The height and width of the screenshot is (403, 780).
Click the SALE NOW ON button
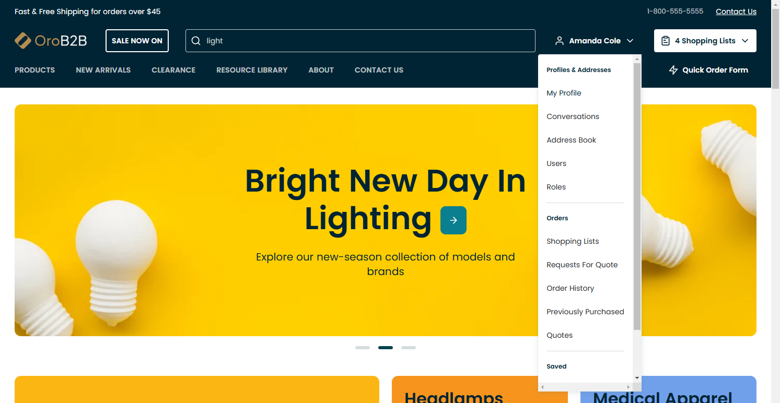point(137,41)
